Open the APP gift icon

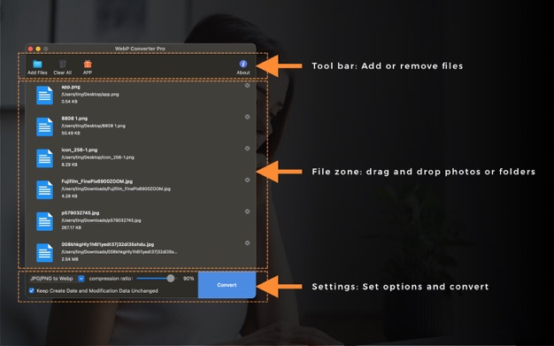click(88, 64)
